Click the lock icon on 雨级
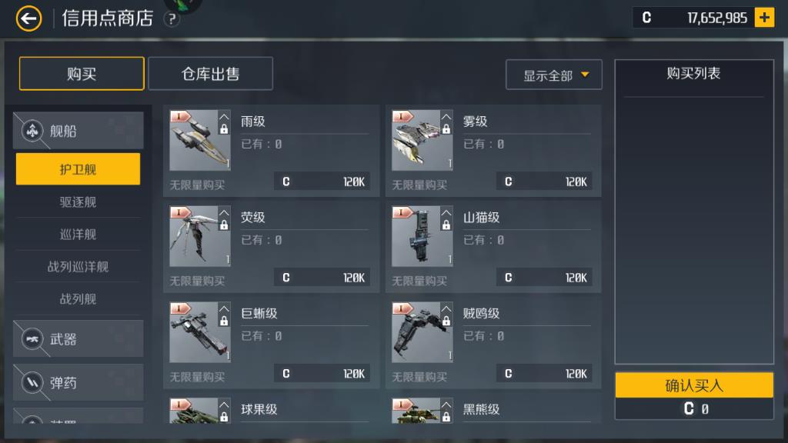 [x=224, y=129]
